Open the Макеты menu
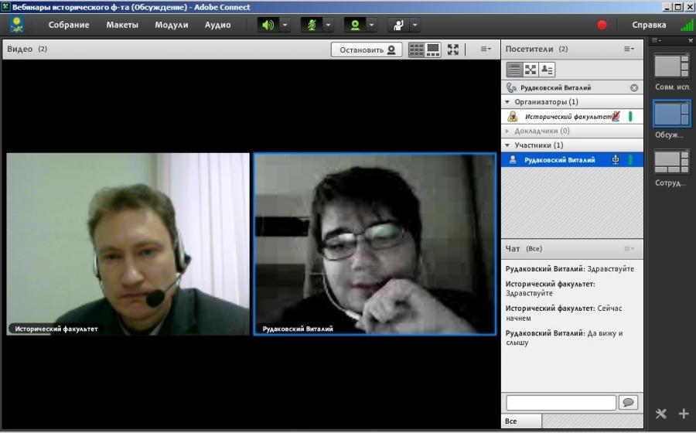 (x=122, y=25)
